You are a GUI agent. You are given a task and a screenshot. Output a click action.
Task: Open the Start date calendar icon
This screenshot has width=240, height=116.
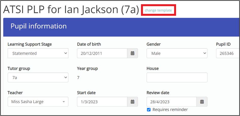pyautogui.click(x=132, y=102)
